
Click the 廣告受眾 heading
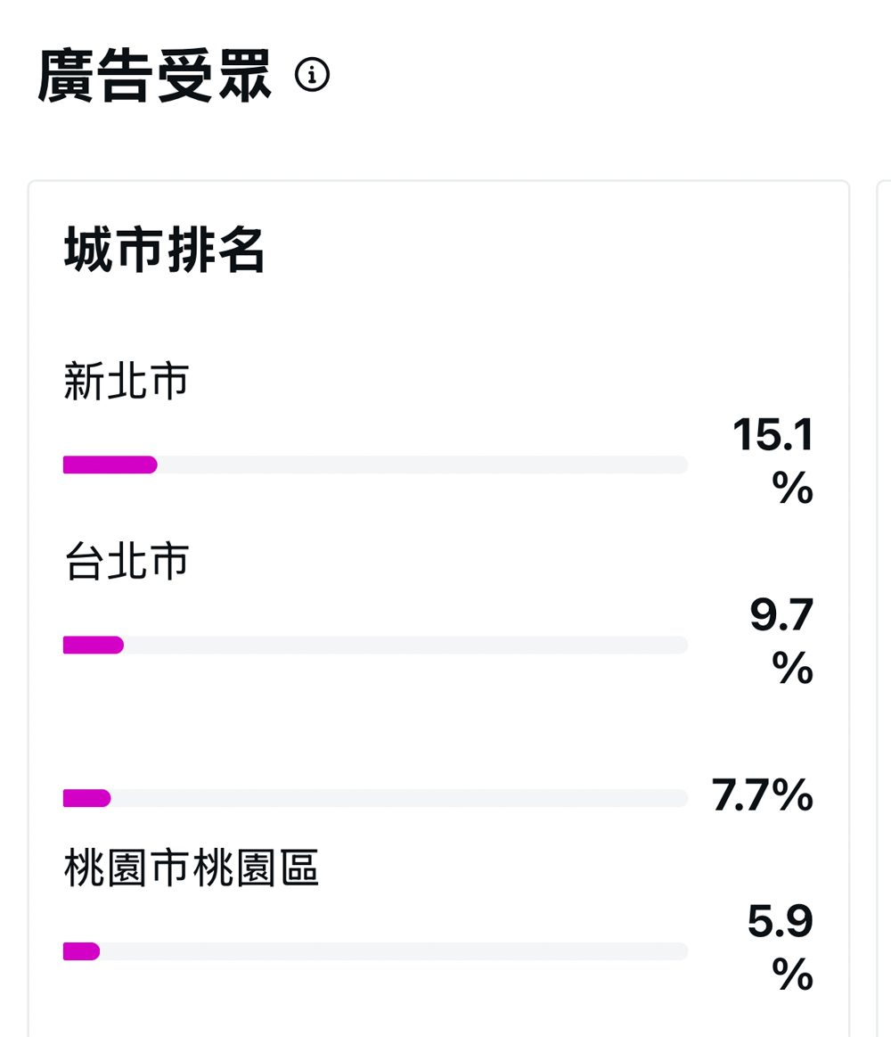tap(154, 76)
